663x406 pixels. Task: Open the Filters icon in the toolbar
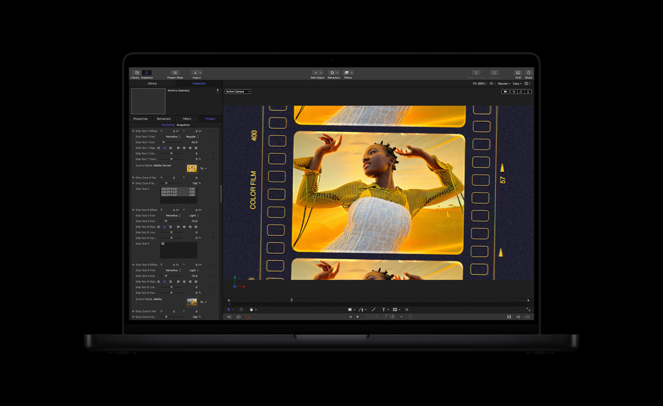point(348,72)
